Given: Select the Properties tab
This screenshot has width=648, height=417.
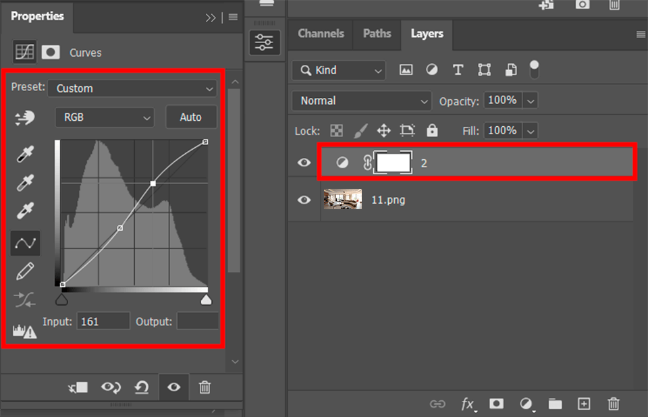Looking at the screenshot, I should pos(37,16).
